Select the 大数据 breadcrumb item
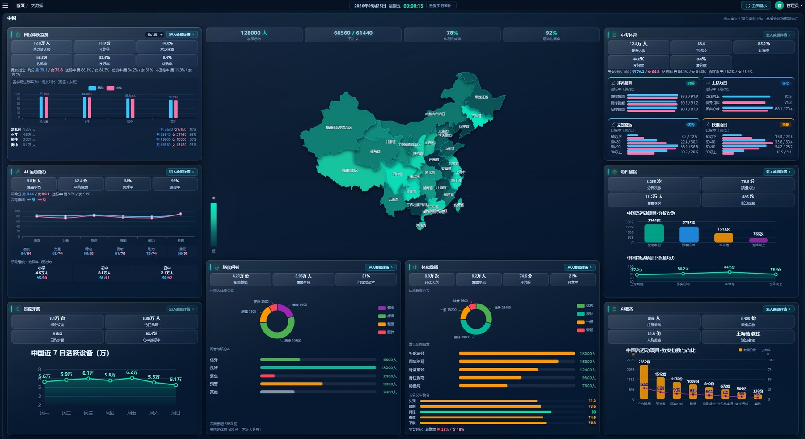This screenshot has width=805, height=439. pyautogui.click(x=37, y=5)
